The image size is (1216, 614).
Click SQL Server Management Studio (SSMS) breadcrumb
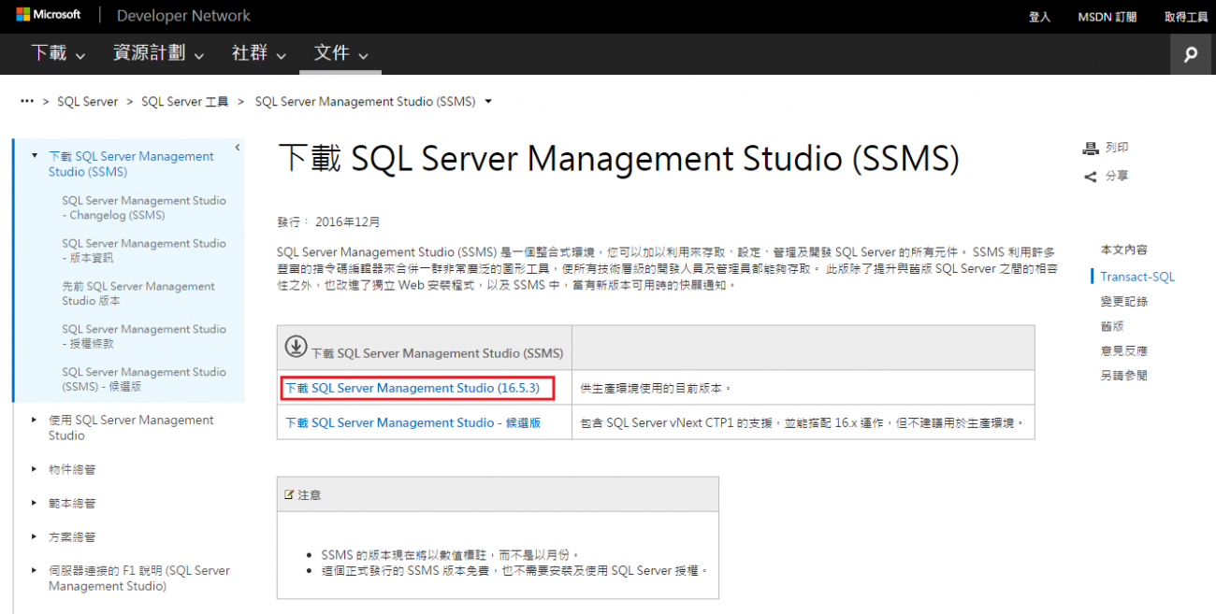pyautogui.click(x=365, y=102)
